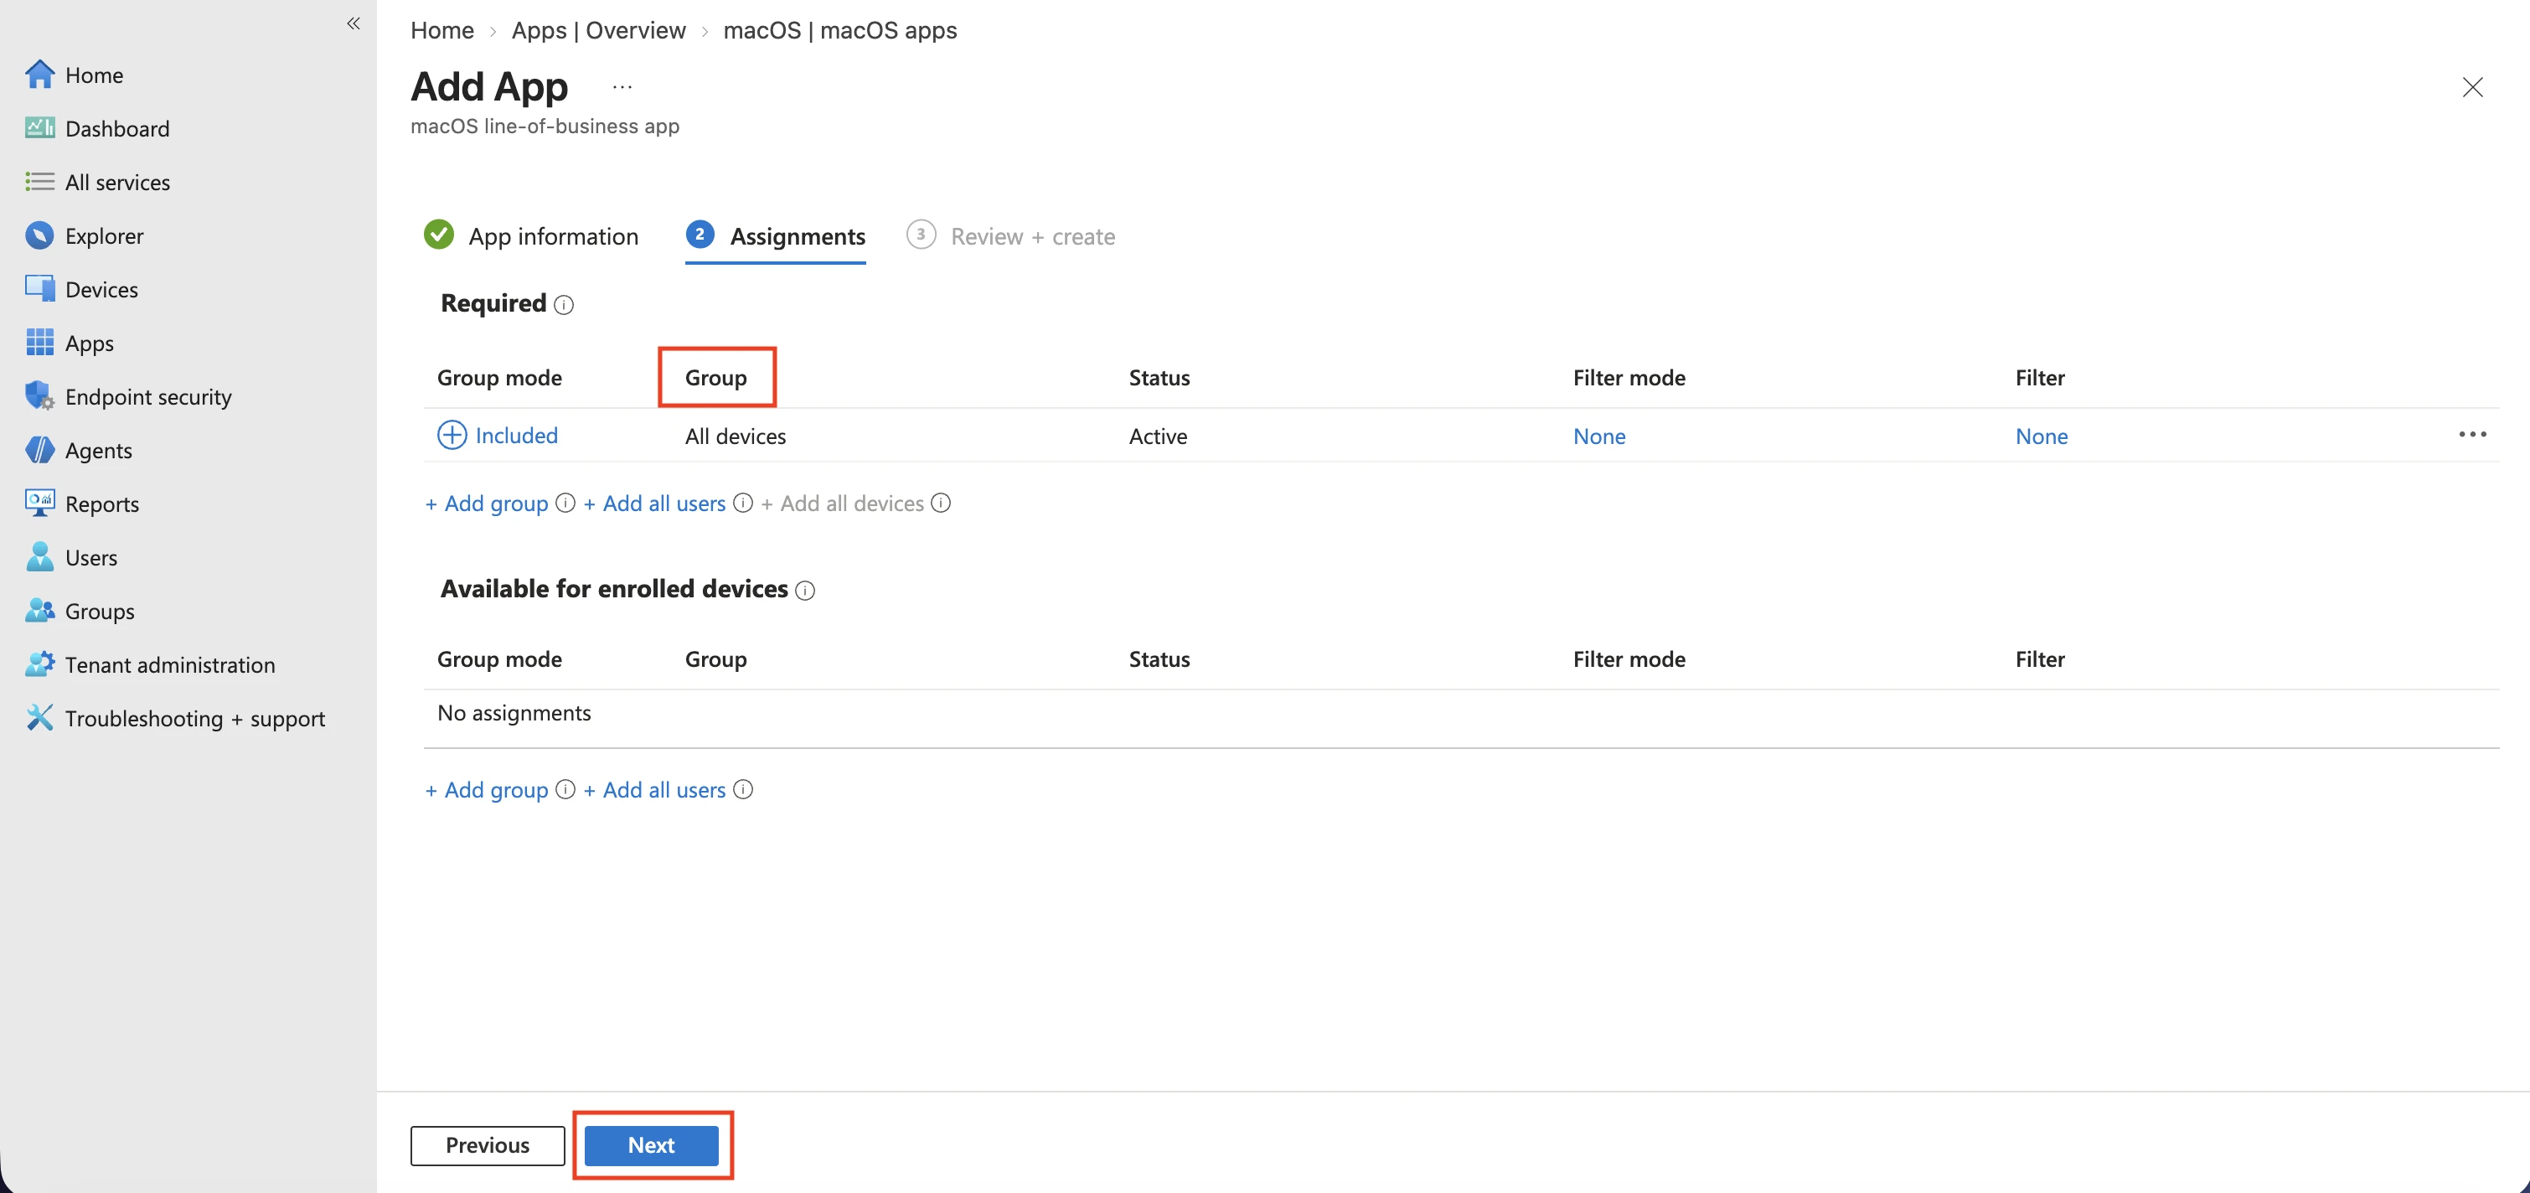Click the Next button
Viewport: 2530px width, 1193px height.
(x=651, y=1145)
